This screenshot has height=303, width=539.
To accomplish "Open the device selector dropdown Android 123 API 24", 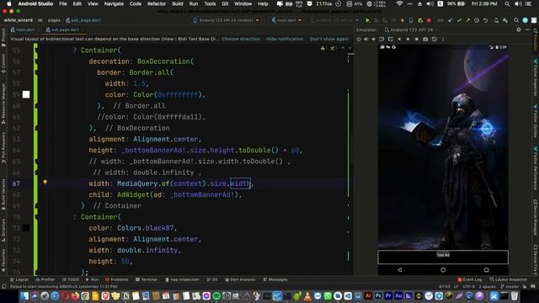I will click(227, 20).
